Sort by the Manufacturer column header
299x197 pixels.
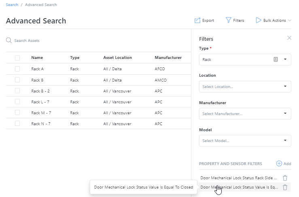pyautogui.click(x=168, y=57)
